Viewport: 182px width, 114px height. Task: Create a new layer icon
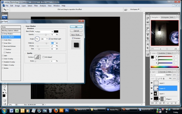tap(172, 103)
